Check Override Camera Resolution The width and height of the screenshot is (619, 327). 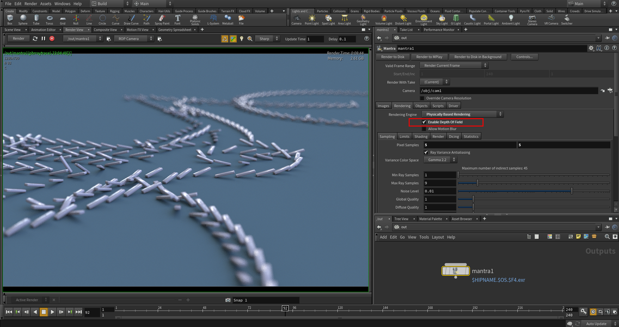[422, 98]
